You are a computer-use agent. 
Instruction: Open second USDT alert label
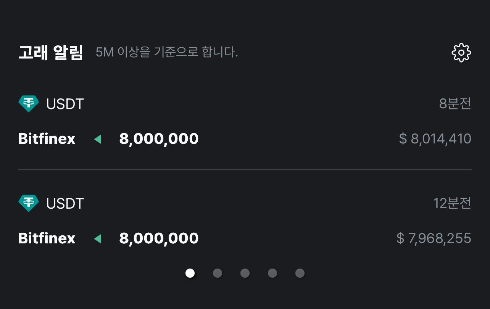(65, 204)
